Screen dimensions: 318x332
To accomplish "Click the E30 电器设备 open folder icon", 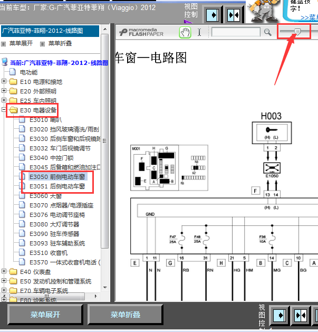I will tap(13, 110).
